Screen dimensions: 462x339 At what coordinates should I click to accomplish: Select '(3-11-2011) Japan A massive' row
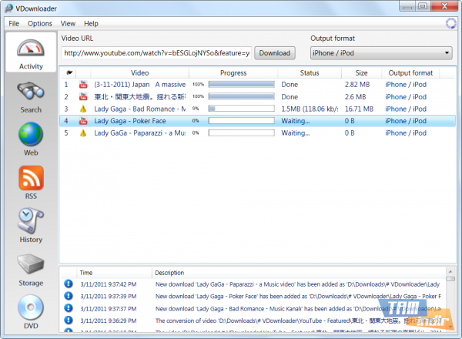coord(258,85)
